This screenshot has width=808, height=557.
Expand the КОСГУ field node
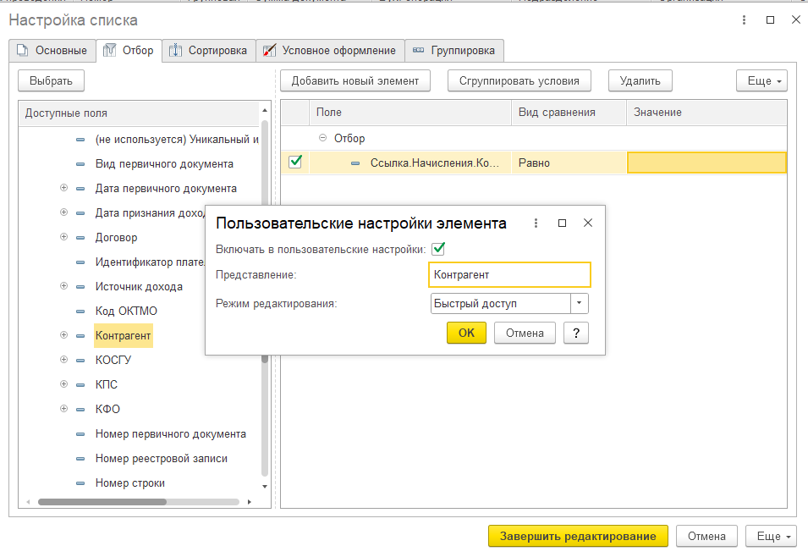click(x=63, y=360)
